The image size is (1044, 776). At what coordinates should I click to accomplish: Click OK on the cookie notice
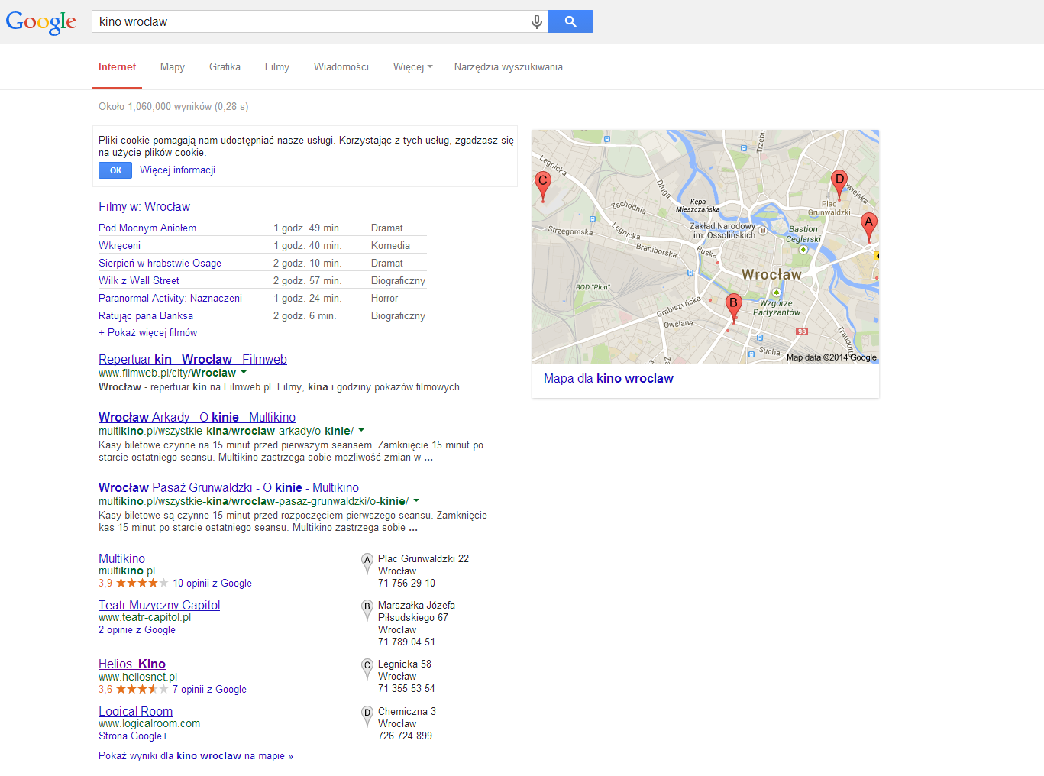click(115, 170)
